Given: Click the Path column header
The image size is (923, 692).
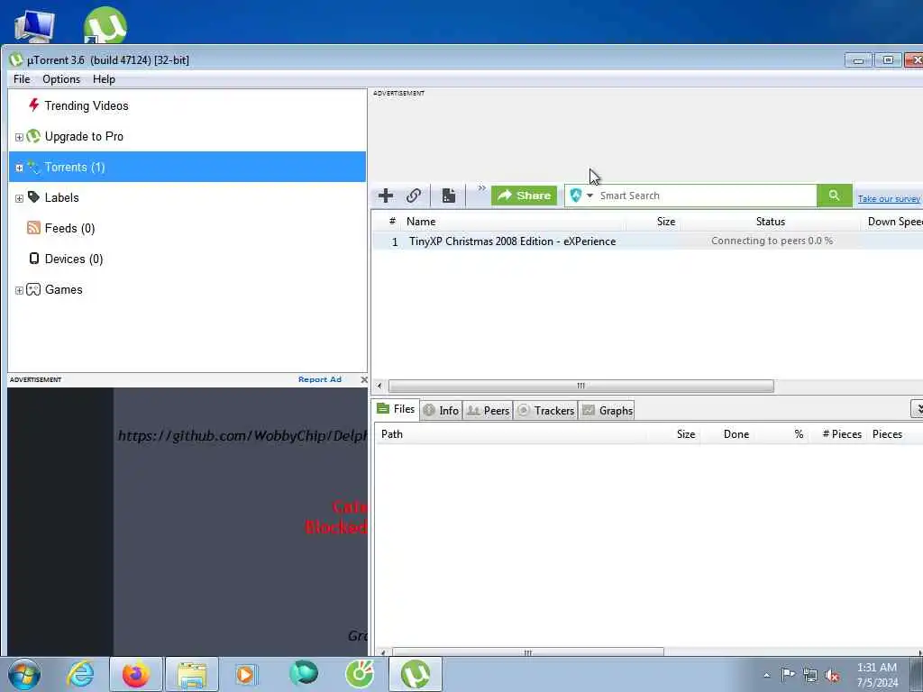Looking at the screenshot, I should [x=392, y=434].
